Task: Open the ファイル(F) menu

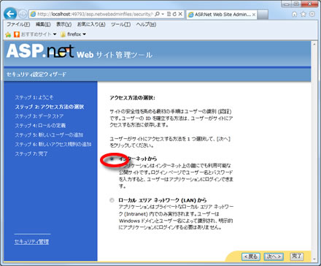Action: tap(18, 24)
